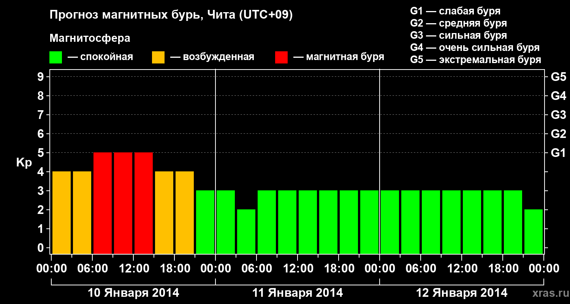
Task: Click the green 'спокойная' legend swatch
Action: click(56, 57)
